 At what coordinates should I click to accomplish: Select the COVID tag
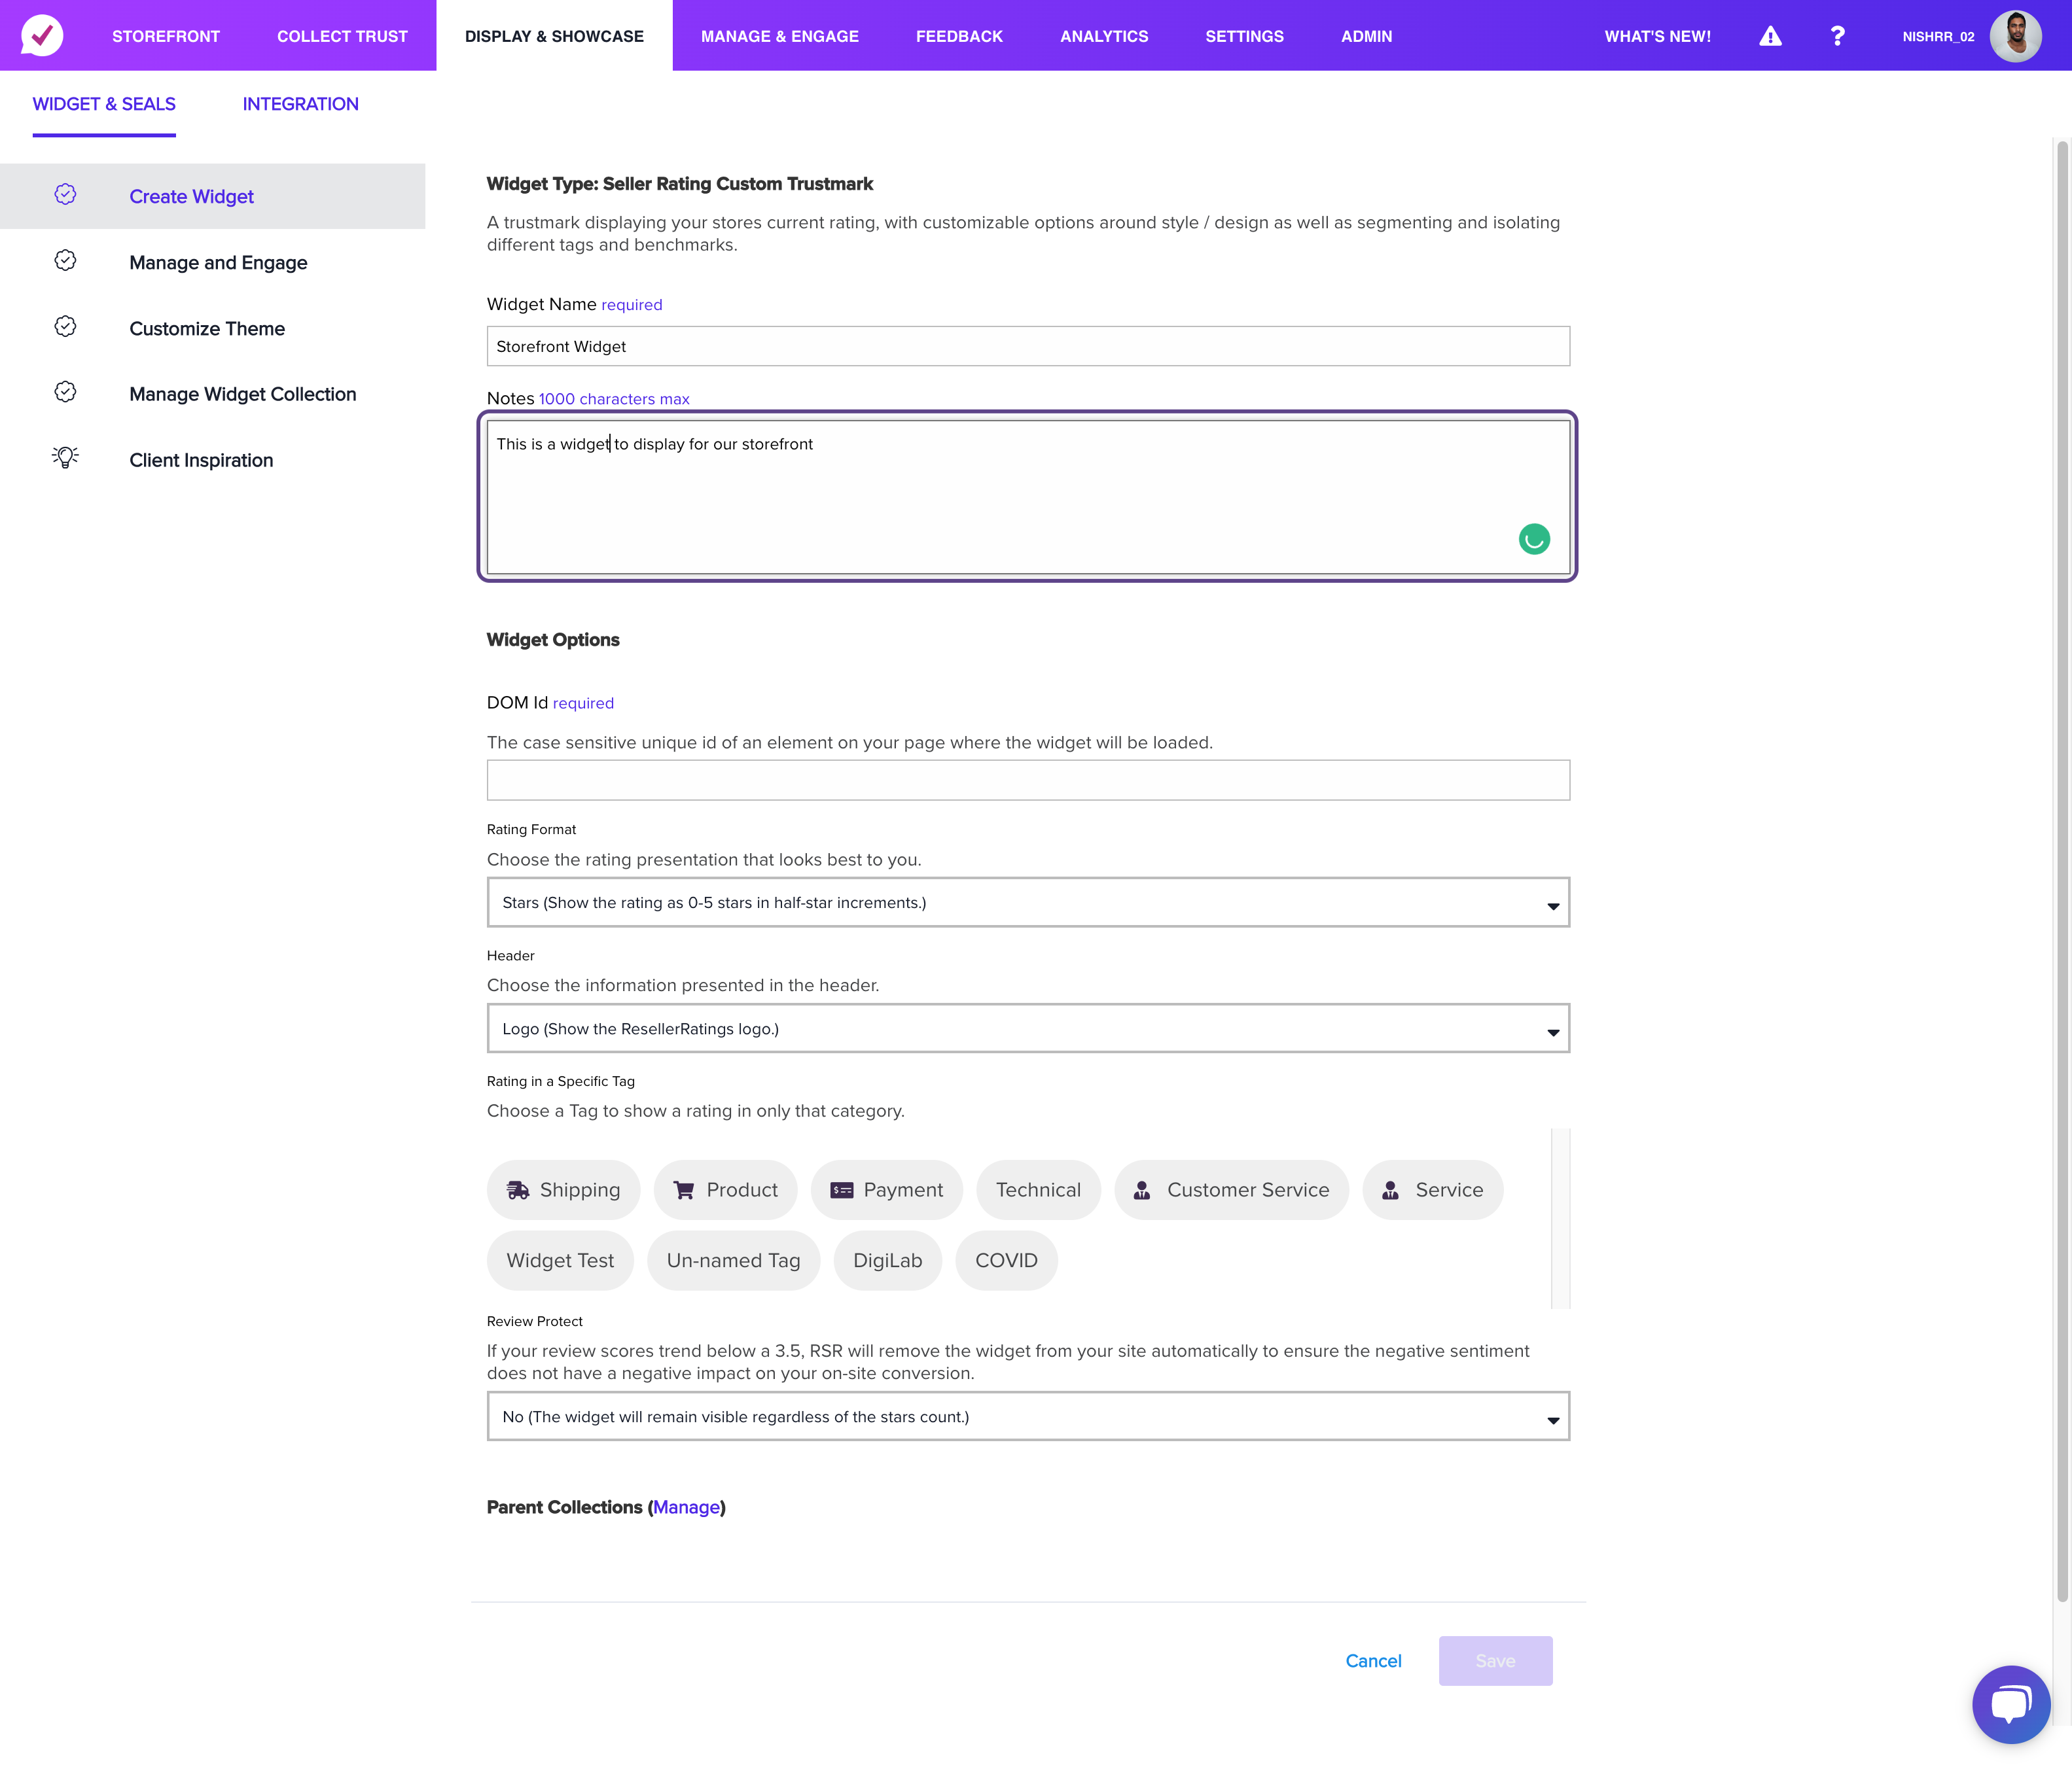point(1006,1260)
